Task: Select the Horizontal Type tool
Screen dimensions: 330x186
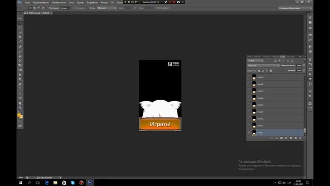Action: point(20,89)
